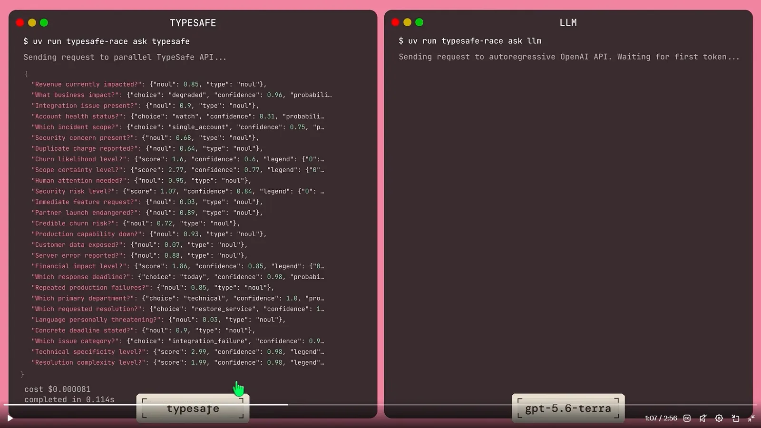Click the picture-in-picture icon
761x428 pixels.
tap(735, 418)
